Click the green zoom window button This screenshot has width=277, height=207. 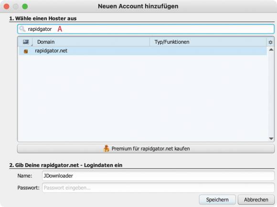point(25,7)
